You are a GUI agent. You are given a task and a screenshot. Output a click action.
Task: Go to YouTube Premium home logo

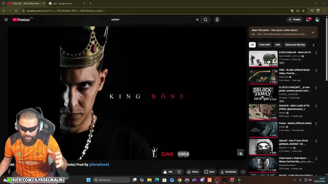21,20
